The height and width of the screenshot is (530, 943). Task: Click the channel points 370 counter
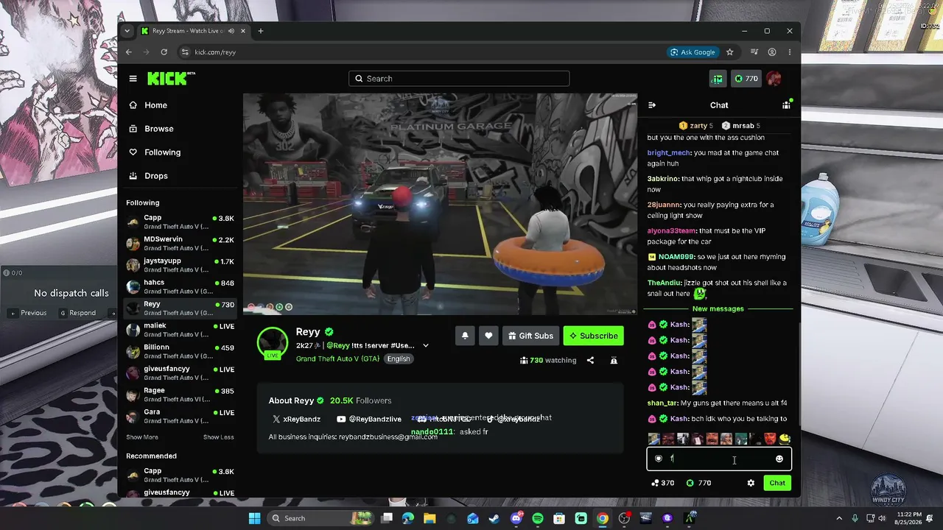pos(663,483)
